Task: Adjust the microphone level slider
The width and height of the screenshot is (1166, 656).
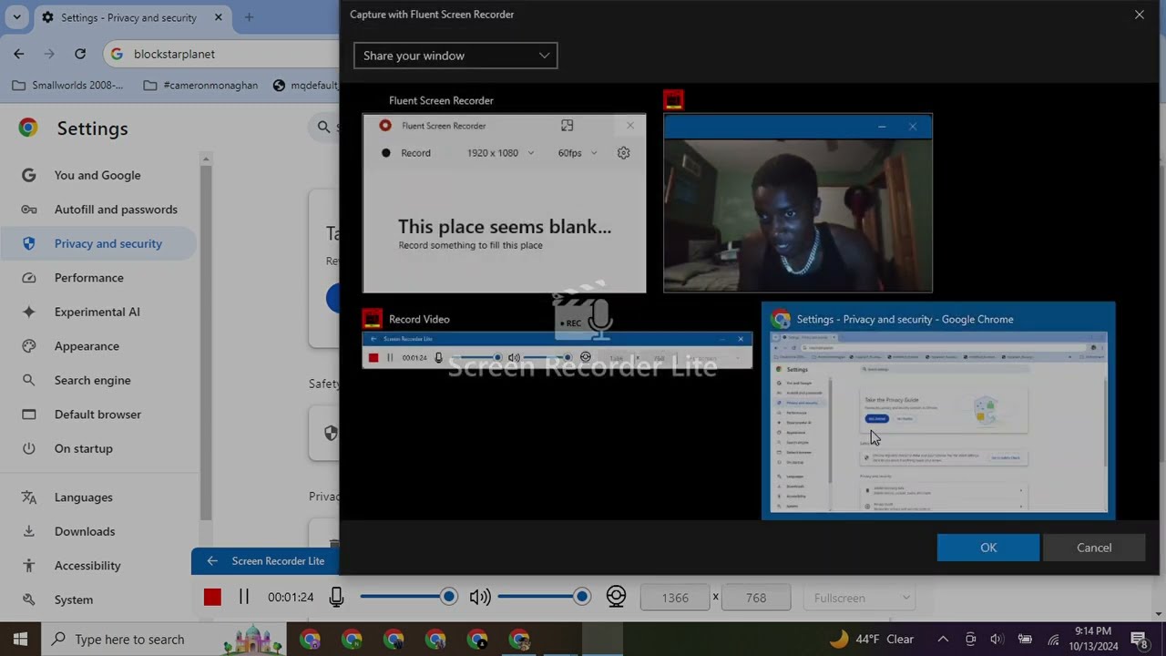Action: (408, 597)
